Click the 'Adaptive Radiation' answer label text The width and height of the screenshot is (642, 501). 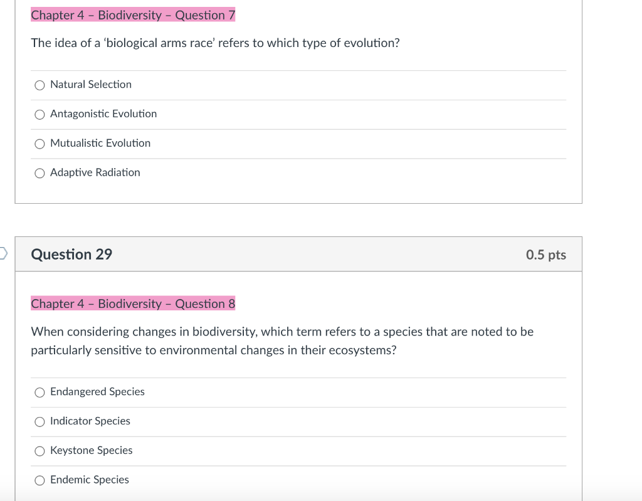point(95,172)
